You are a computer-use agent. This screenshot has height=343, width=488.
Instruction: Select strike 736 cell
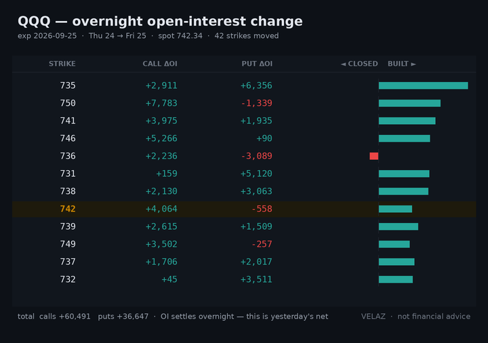coord(68,156)
